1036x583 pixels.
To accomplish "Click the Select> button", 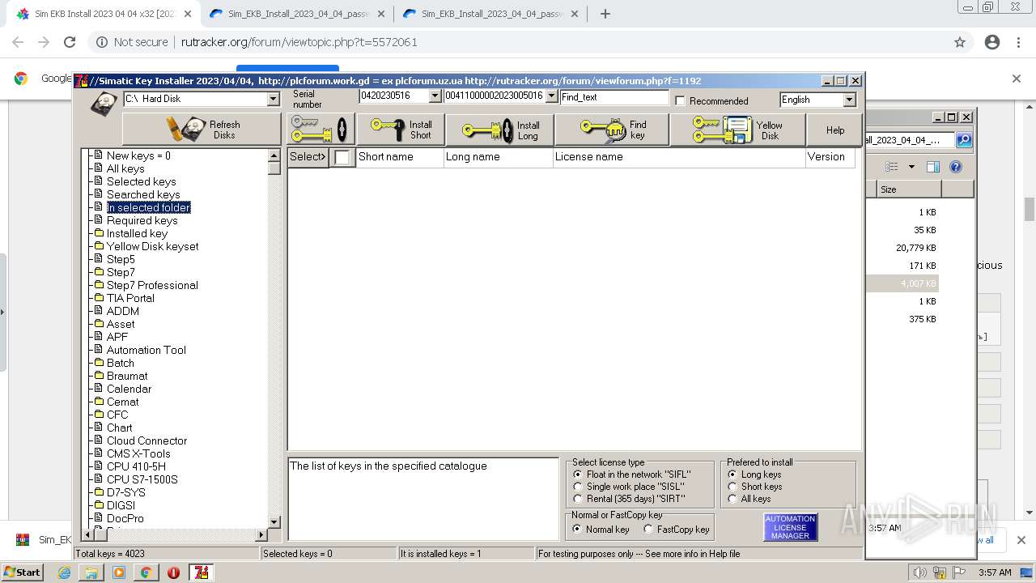I will 308,157.
